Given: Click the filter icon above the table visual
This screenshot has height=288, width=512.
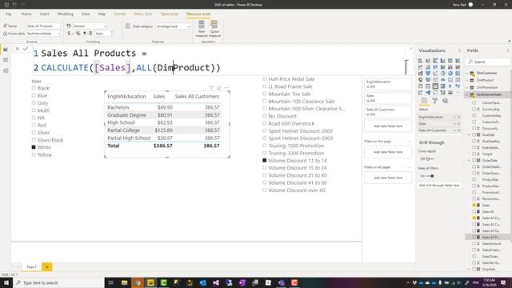Looking at the screenshot, I should (x=211, y=87).
